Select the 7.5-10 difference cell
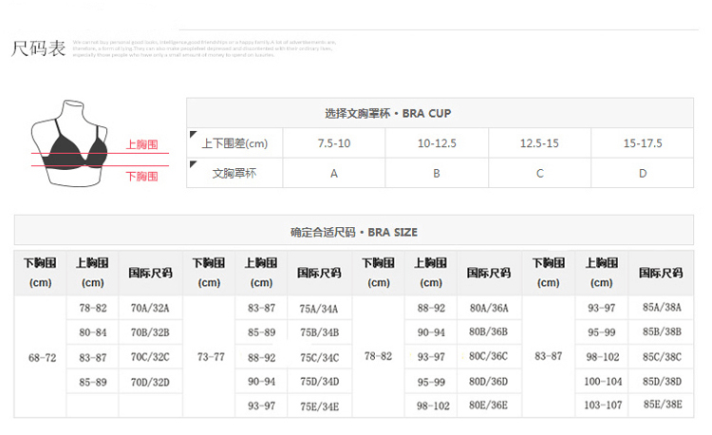 (x=334, y=143)
